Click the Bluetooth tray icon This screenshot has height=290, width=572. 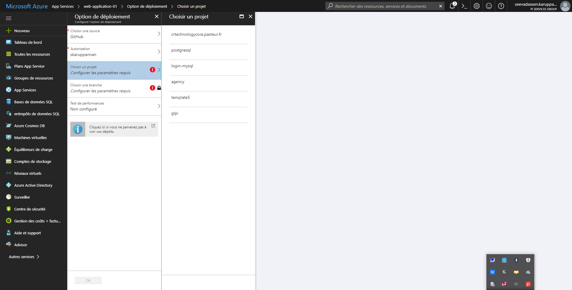tap(516, 260)
